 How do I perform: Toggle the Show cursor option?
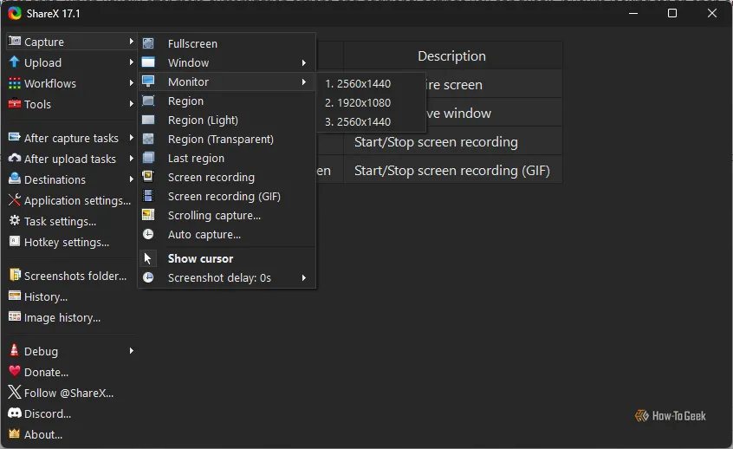pos(200,258)
